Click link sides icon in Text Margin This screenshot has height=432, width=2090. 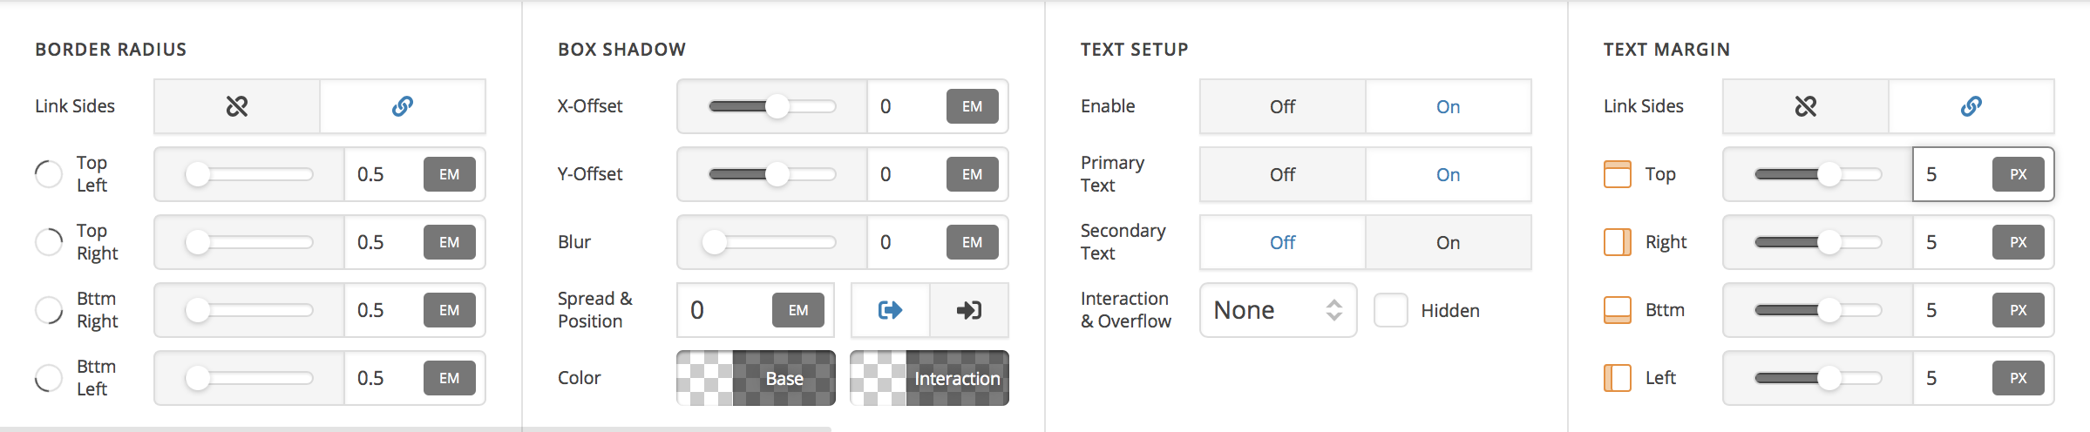1971,106
